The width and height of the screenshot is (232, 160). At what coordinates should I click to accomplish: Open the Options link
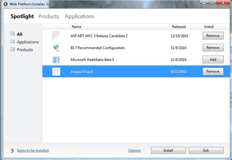[134, 150]
